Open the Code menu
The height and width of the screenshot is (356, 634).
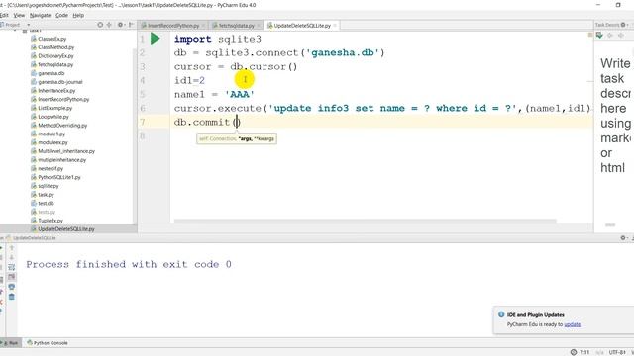(61, 16)
